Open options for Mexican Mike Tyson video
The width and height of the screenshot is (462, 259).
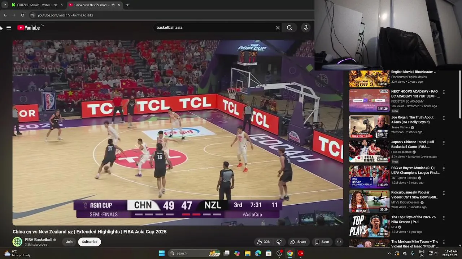(444, 242)
